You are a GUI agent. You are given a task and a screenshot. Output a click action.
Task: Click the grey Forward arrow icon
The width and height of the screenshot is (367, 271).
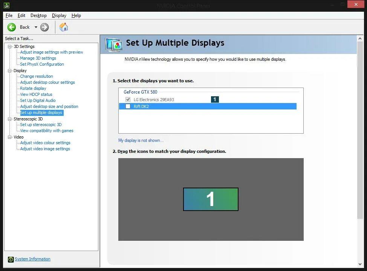click(x=44, y=27)
